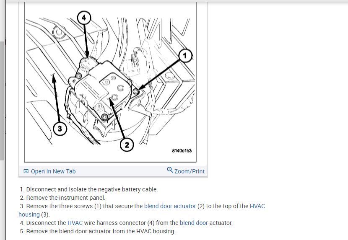Click the blend door actuator diagram image
The height and width of the screenshot is (240, 348).
pos(110,82)
